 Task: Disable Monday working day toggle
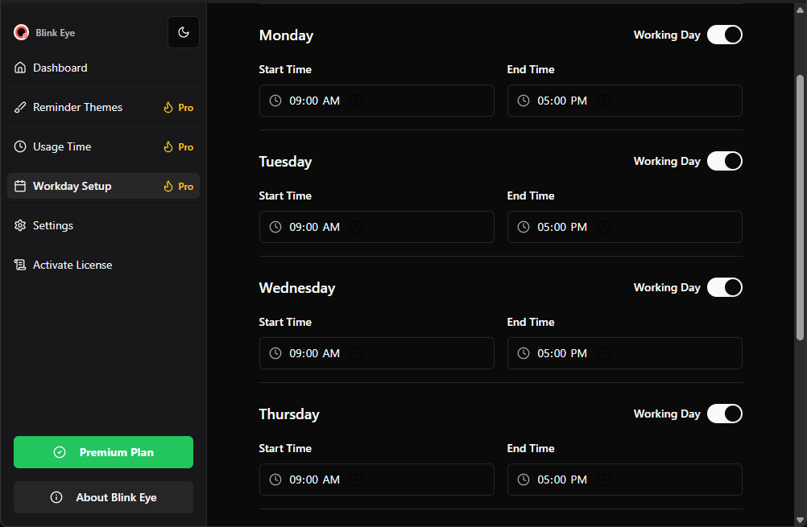coord(724,35)
